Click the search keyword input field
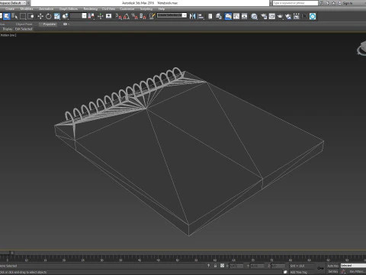The image size is (366, 275). [295, 3]
